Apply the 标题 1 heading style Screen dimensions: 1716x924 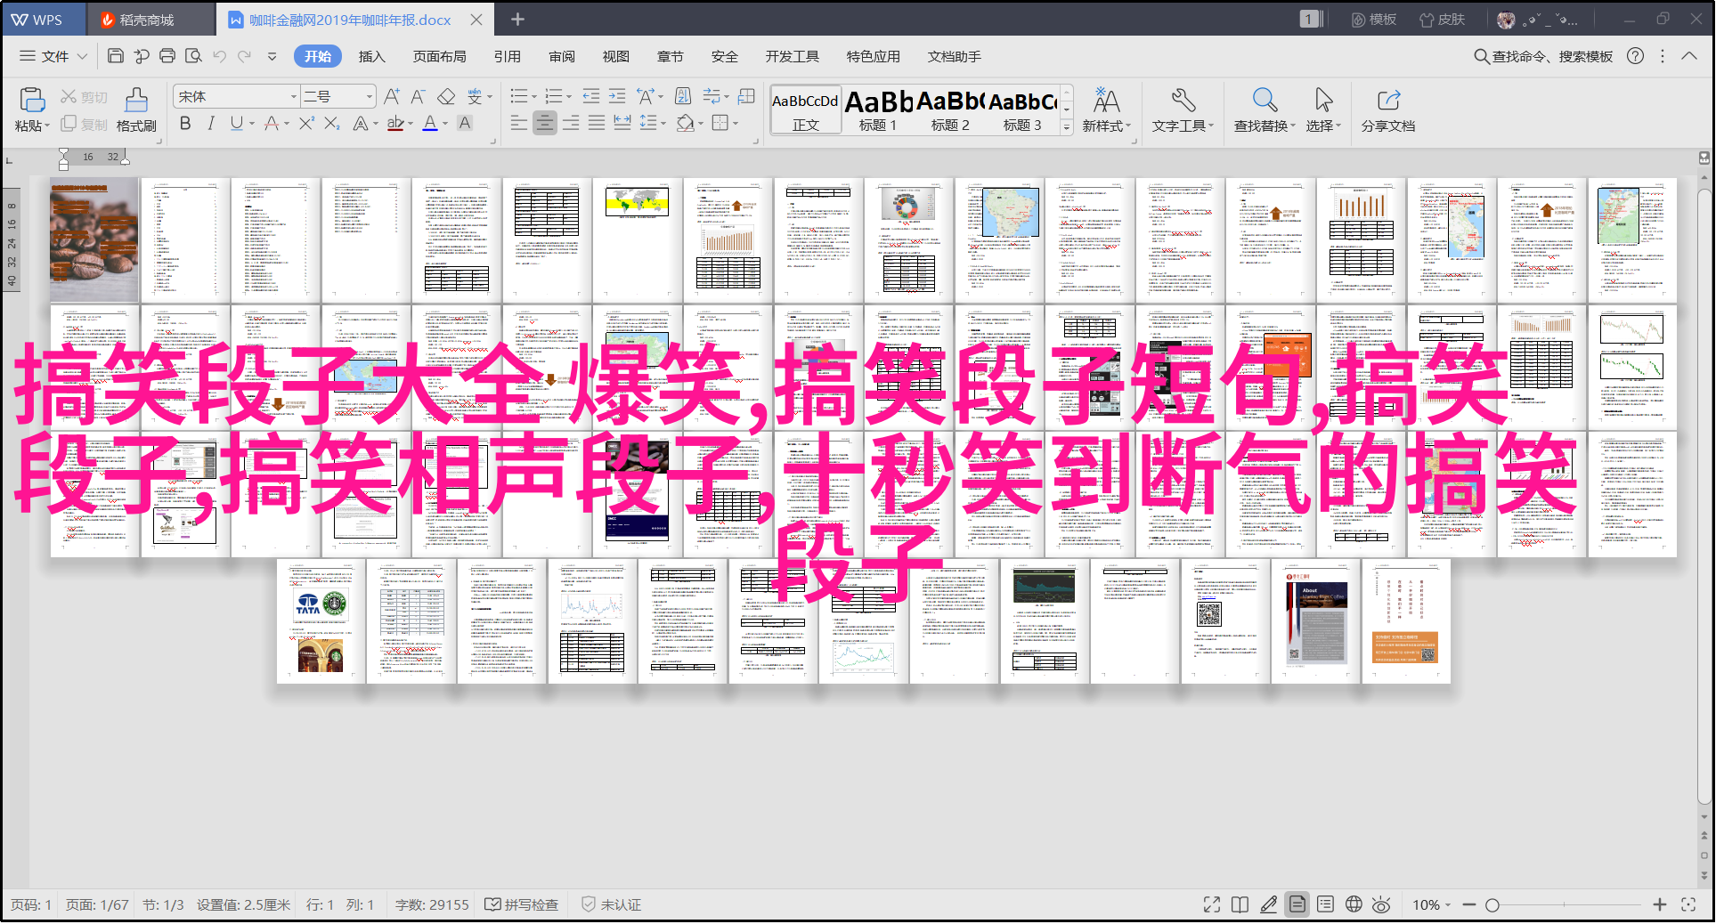(878, 109)
